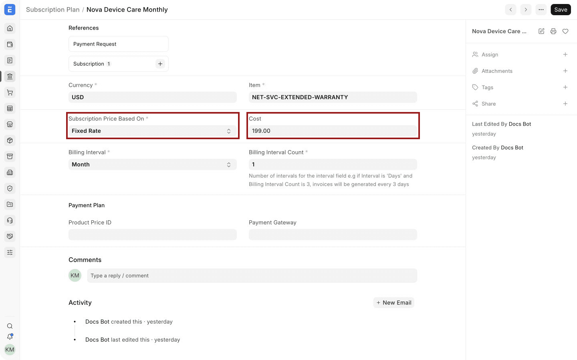The height and width of the screenshot is (360, 577).
Task: Open the archive box sidebar icon
Action: [x=10, y=156]
